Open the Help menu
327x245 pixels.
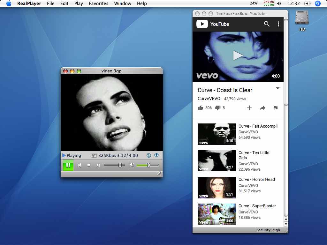(x=142, y=4)
